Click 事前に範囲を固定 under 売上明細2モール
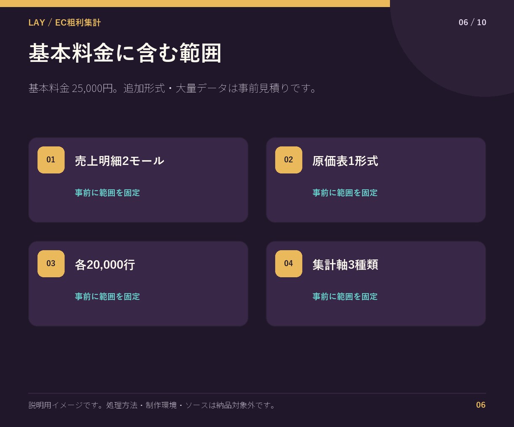 point(107,193)
